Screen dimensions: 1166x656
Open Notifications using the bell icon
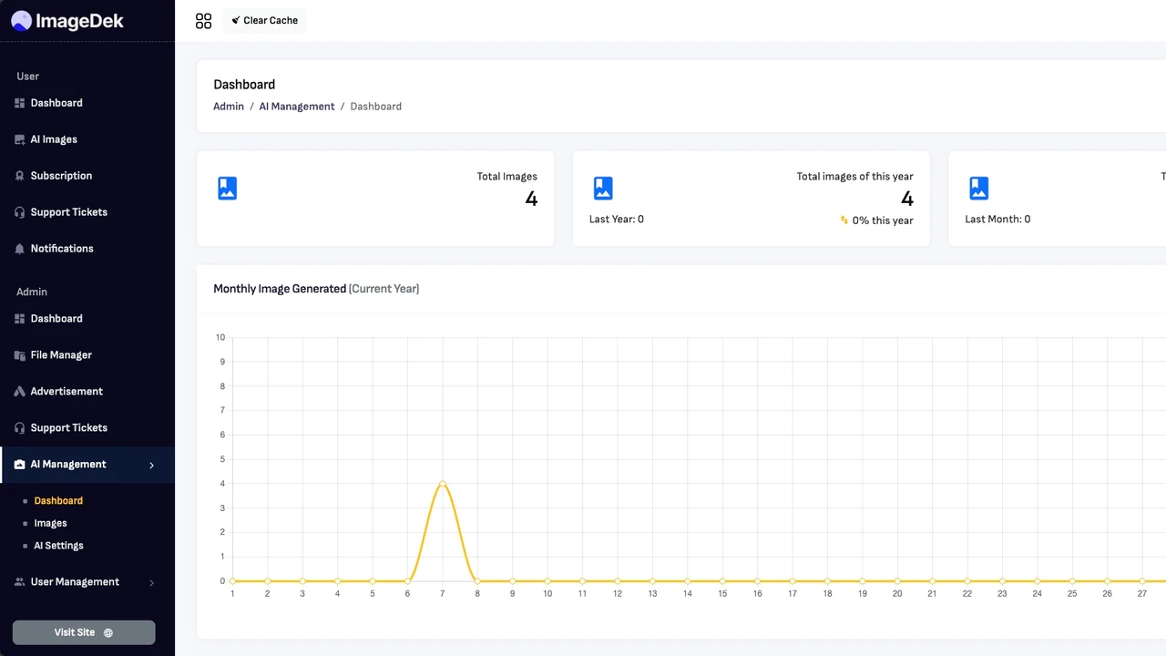click(x=20, y=249)
